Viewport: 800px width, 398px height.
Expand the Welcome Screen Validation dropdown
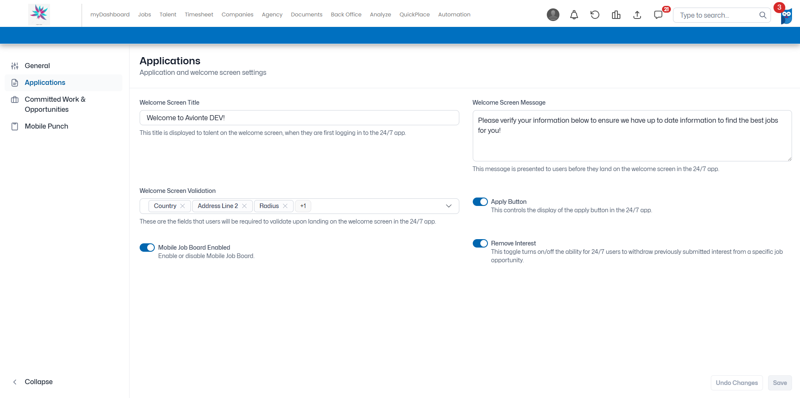click(449, 206)
